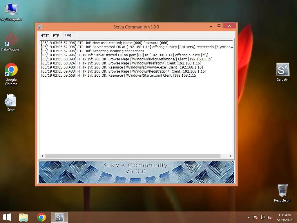Click the 'Accepting incoming connections' log line
Image resolution: width=297 pixels, height=223 pixels.
coord(92,51)
